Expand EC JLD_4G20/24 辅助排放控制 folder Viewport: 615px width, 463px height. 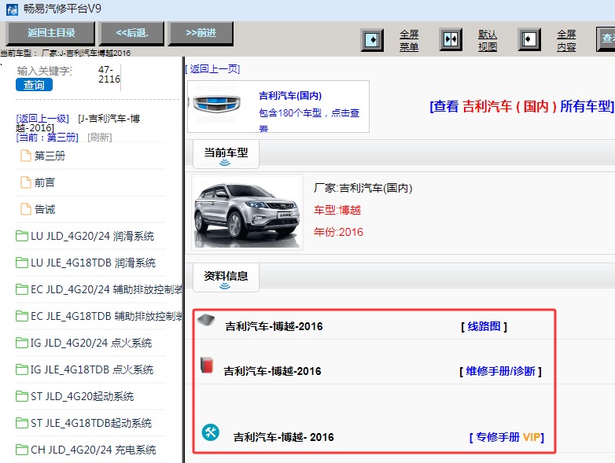point(99,289)
